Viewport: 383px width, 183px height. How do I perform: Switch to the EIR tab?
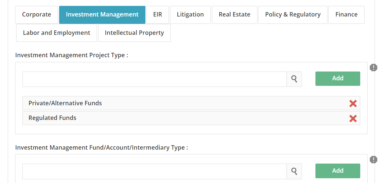click(x=158, y=15)
